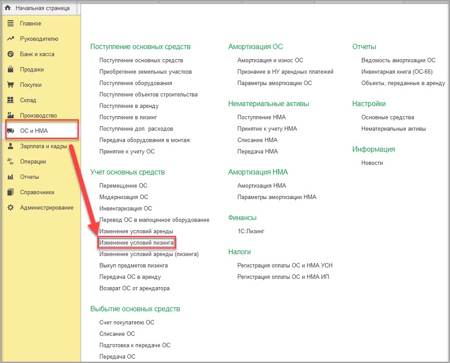Click the Склад grid icon

[x=11, y=100]
